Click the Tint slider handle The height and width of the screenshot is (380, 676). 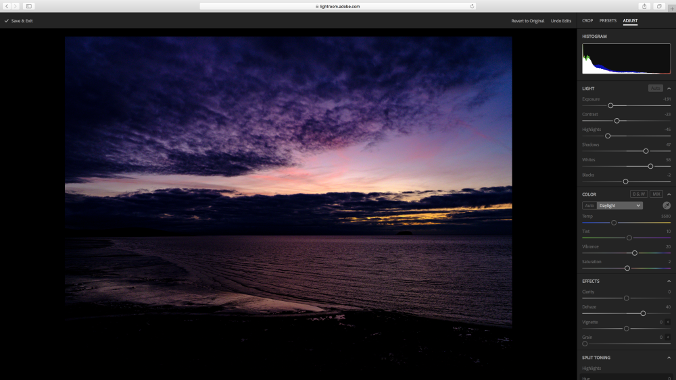pyautogui.click(x=629, y=238)
